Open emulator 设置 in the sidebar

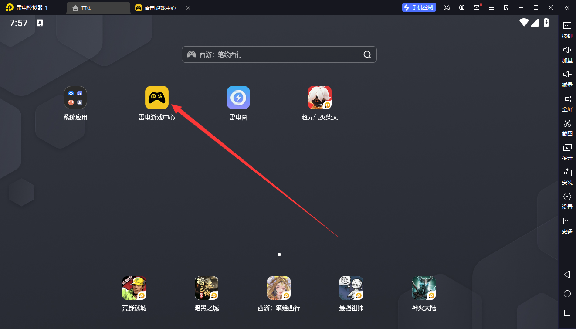click(567, 201)
